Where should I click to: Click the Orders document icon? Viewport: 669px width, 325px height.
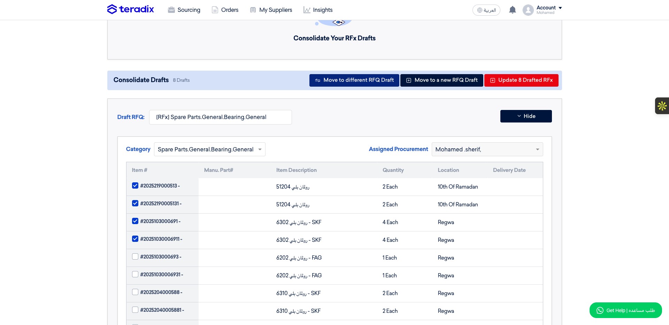pyautogui.click(x=215, y=10)
